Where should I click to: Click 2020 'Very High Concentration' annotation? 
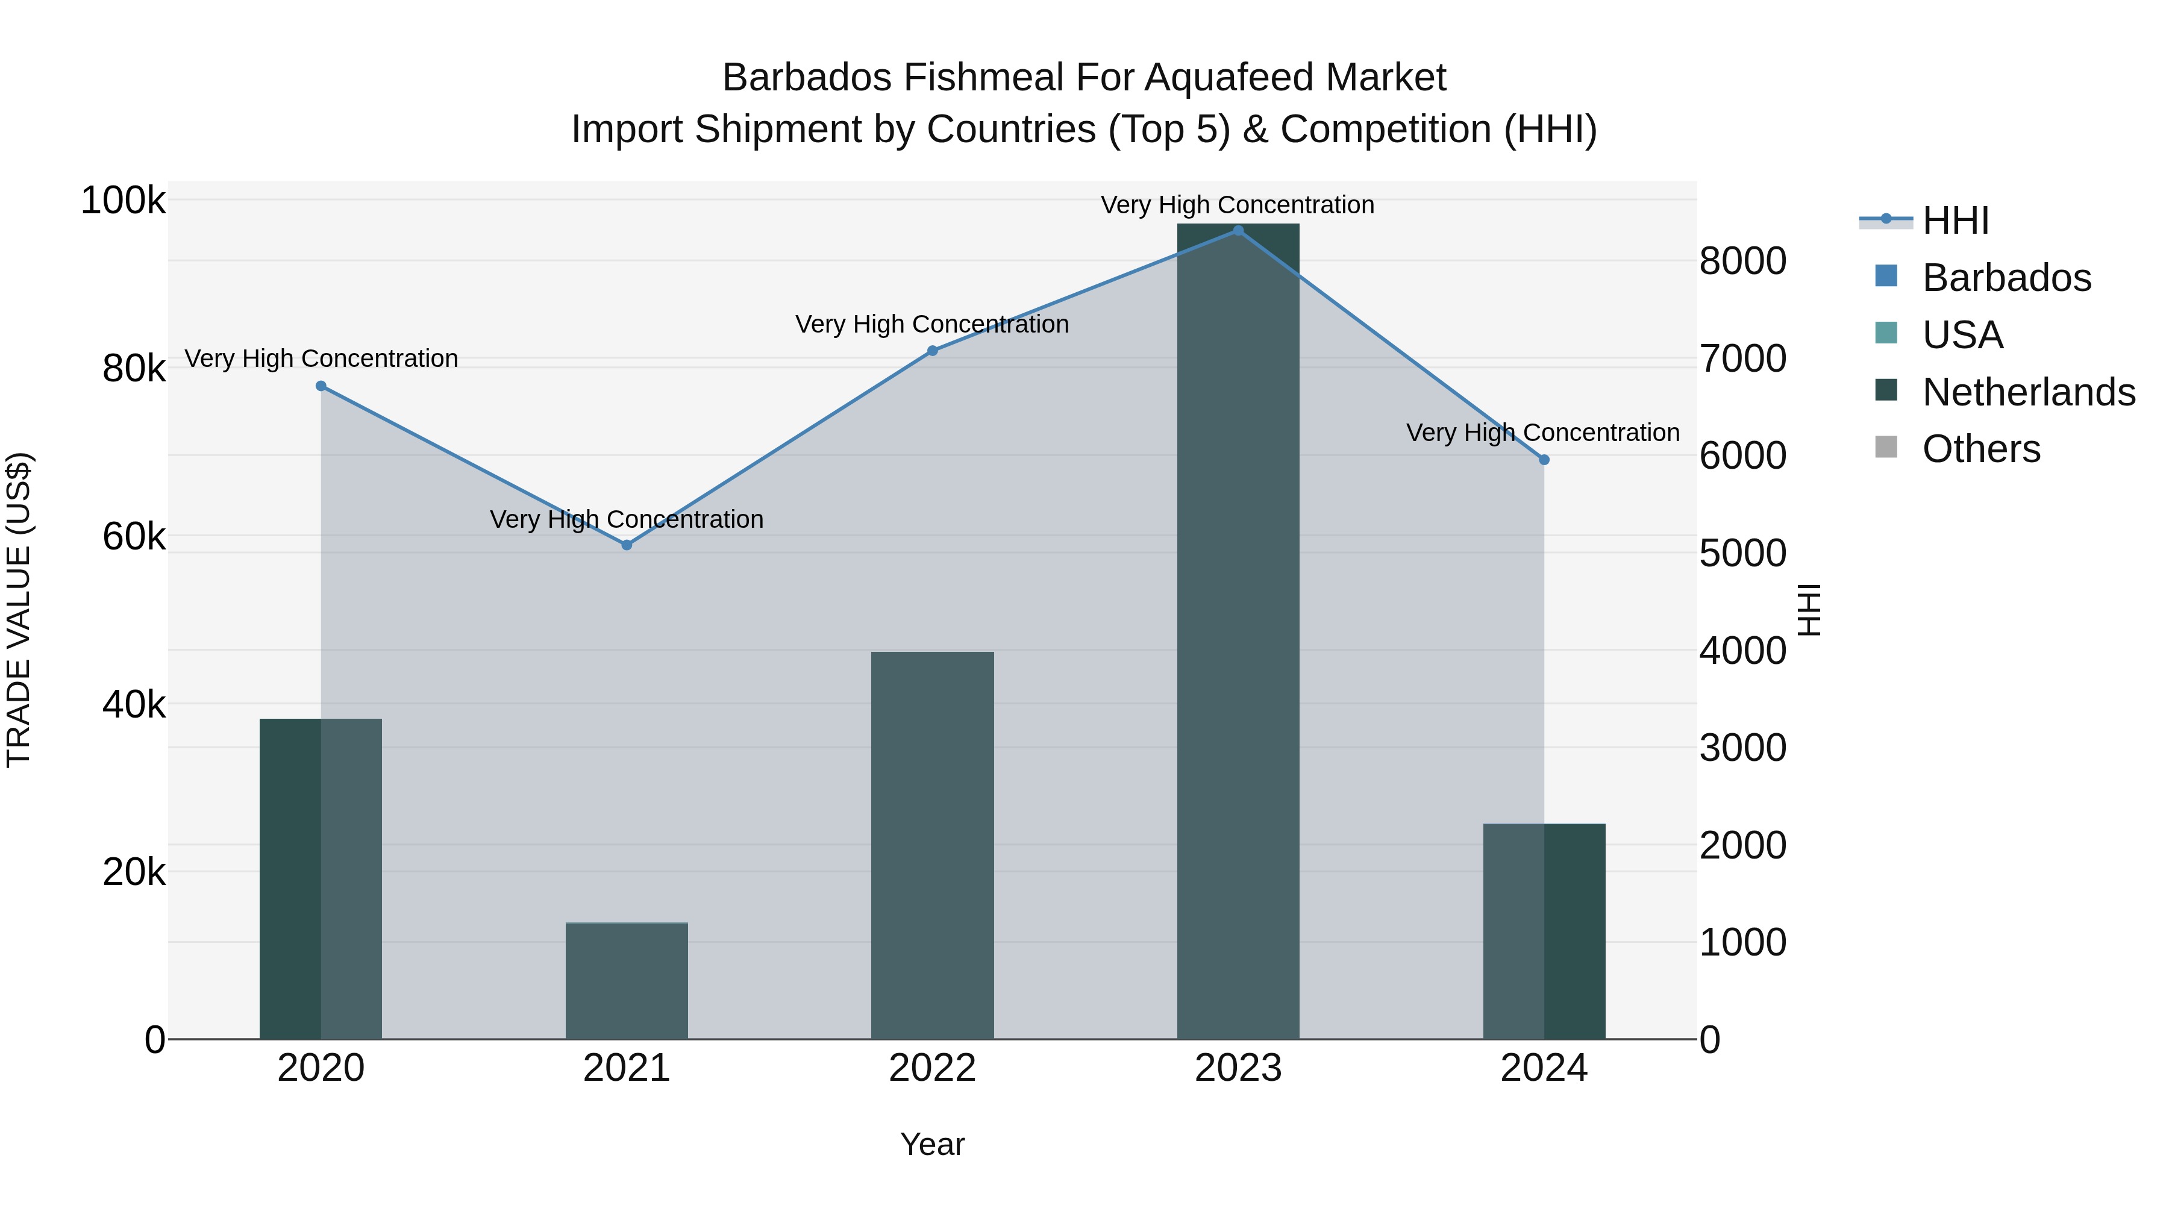coord(322,358)
